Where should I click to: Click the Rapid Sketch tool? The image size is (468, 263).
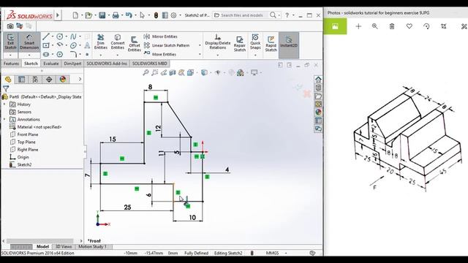[x=271, y=44]
